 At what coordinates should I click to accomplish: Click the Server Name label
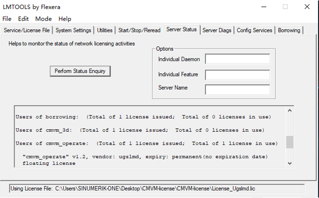173,88
